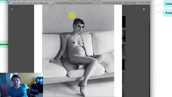Select the 'sarah moon photography' Google search tab
This screenshot has height=97, width=172.
[x=119, y=3]
